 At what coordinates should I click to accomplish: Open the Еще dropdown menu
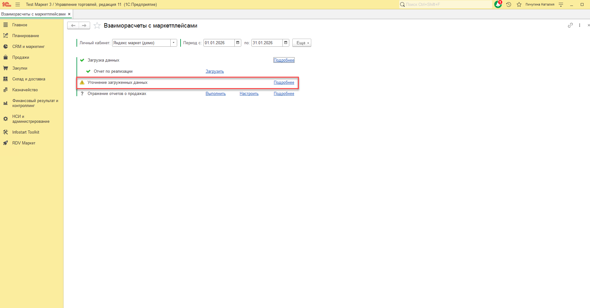coord(302,43)
